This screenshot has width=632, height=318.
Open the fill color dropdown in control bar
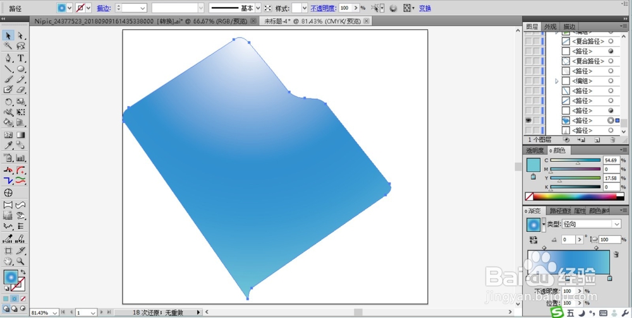click(70, 8)
